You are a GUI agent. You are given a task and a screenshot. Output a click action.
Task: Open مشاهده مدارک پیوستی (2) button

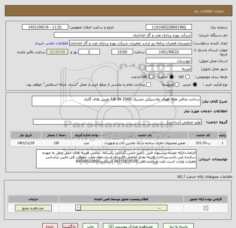pos(131,226)
